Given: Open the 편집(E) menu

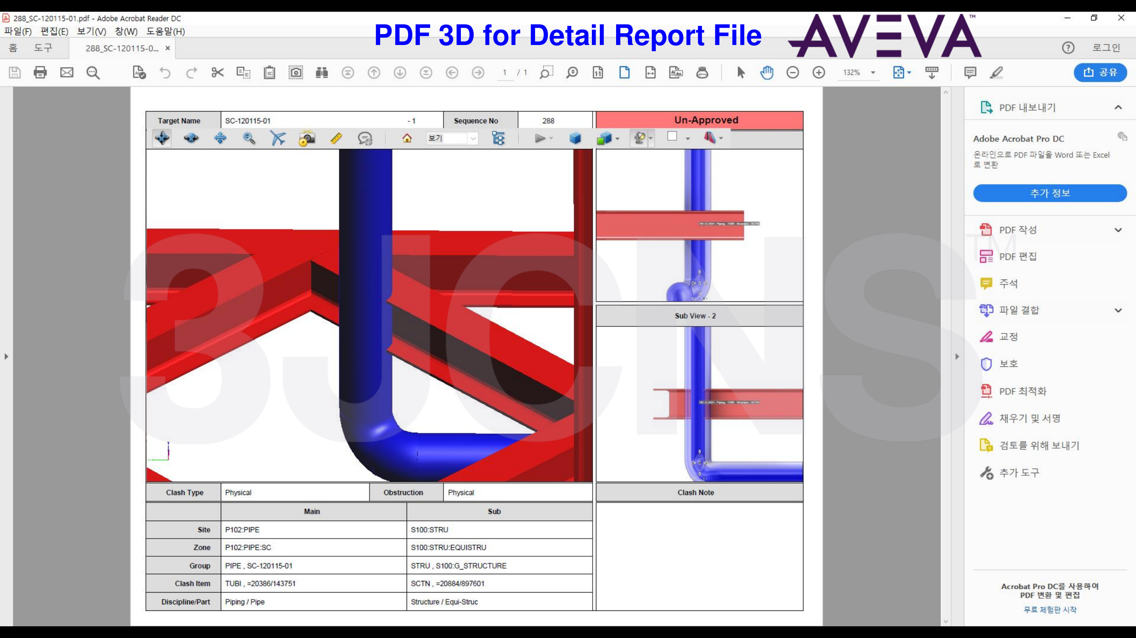Looking at the screenshot, I should click(x=54, y=31).
